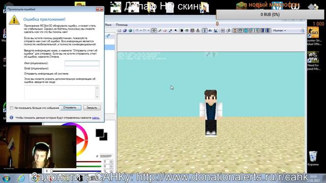This screenshot has width=326, height=183.
Task: Click the Email (опционально) input field
Action: pos(82,68)
